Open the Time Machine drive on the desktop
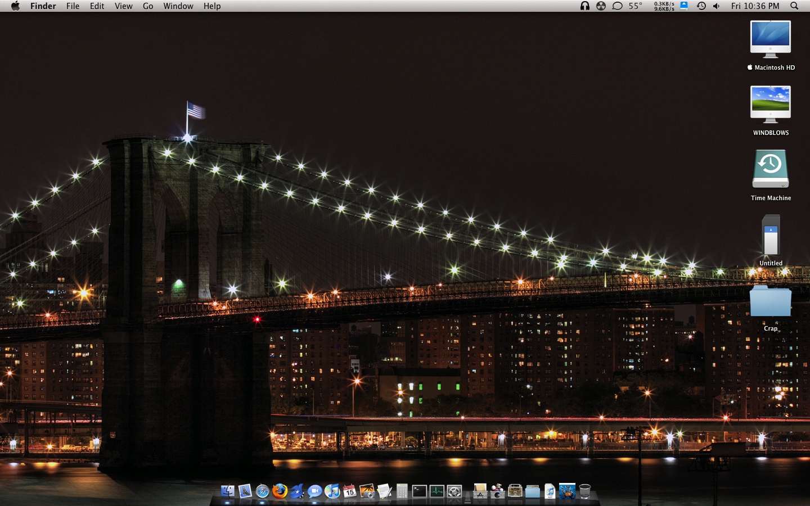The height and width of the screenshot is (506, 810). 770,169
